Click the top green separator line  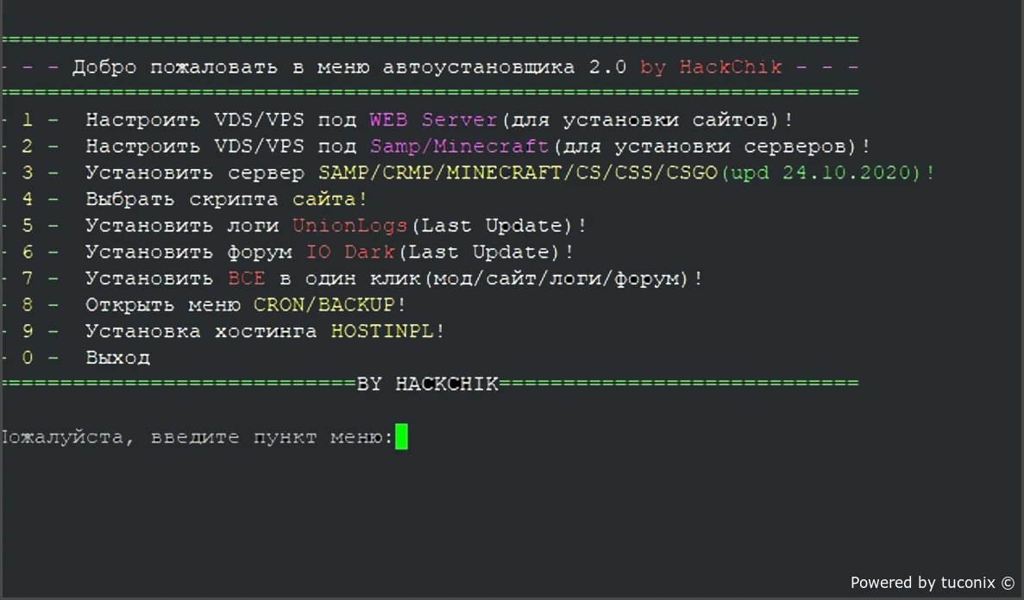point(430,40)
